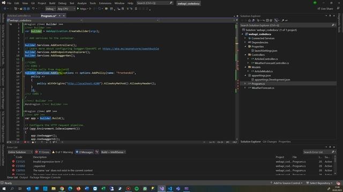Open File Explorer from the taskbar
This screenshot has height=192, width=343.
54,188
